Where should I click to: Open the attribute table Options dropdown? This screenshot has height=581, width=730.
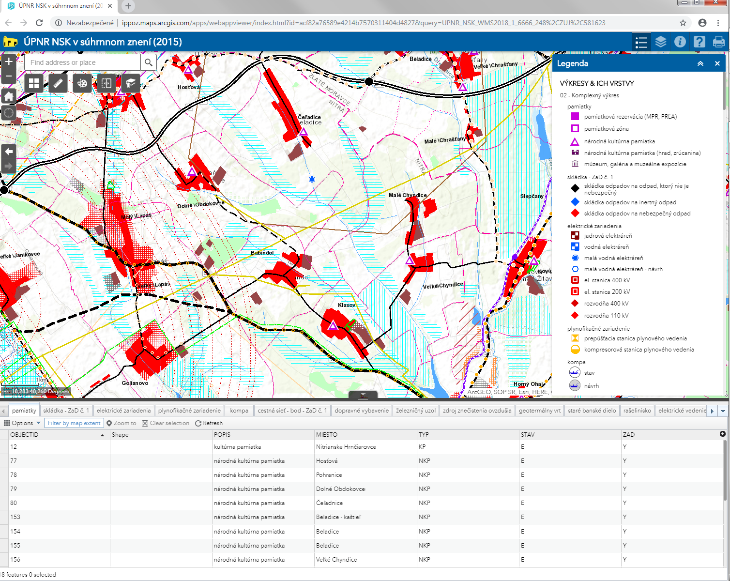[23, 423]
